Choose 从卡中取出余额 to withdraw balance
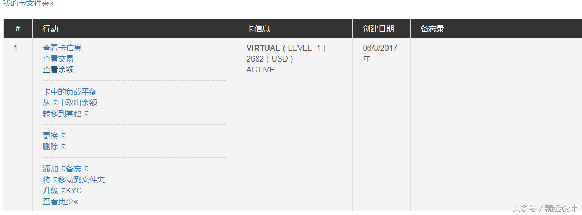The height and width of the screenshot is (215, 582). pyautogui.click(x=70, y=103)
